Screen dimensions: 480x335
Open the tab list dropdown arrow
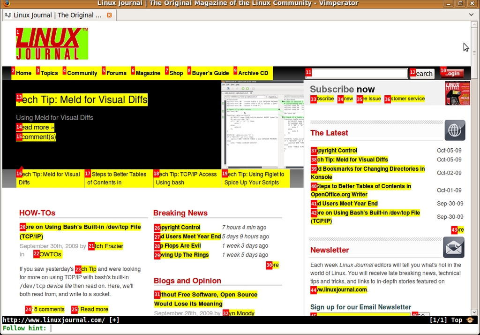(472, 15)
